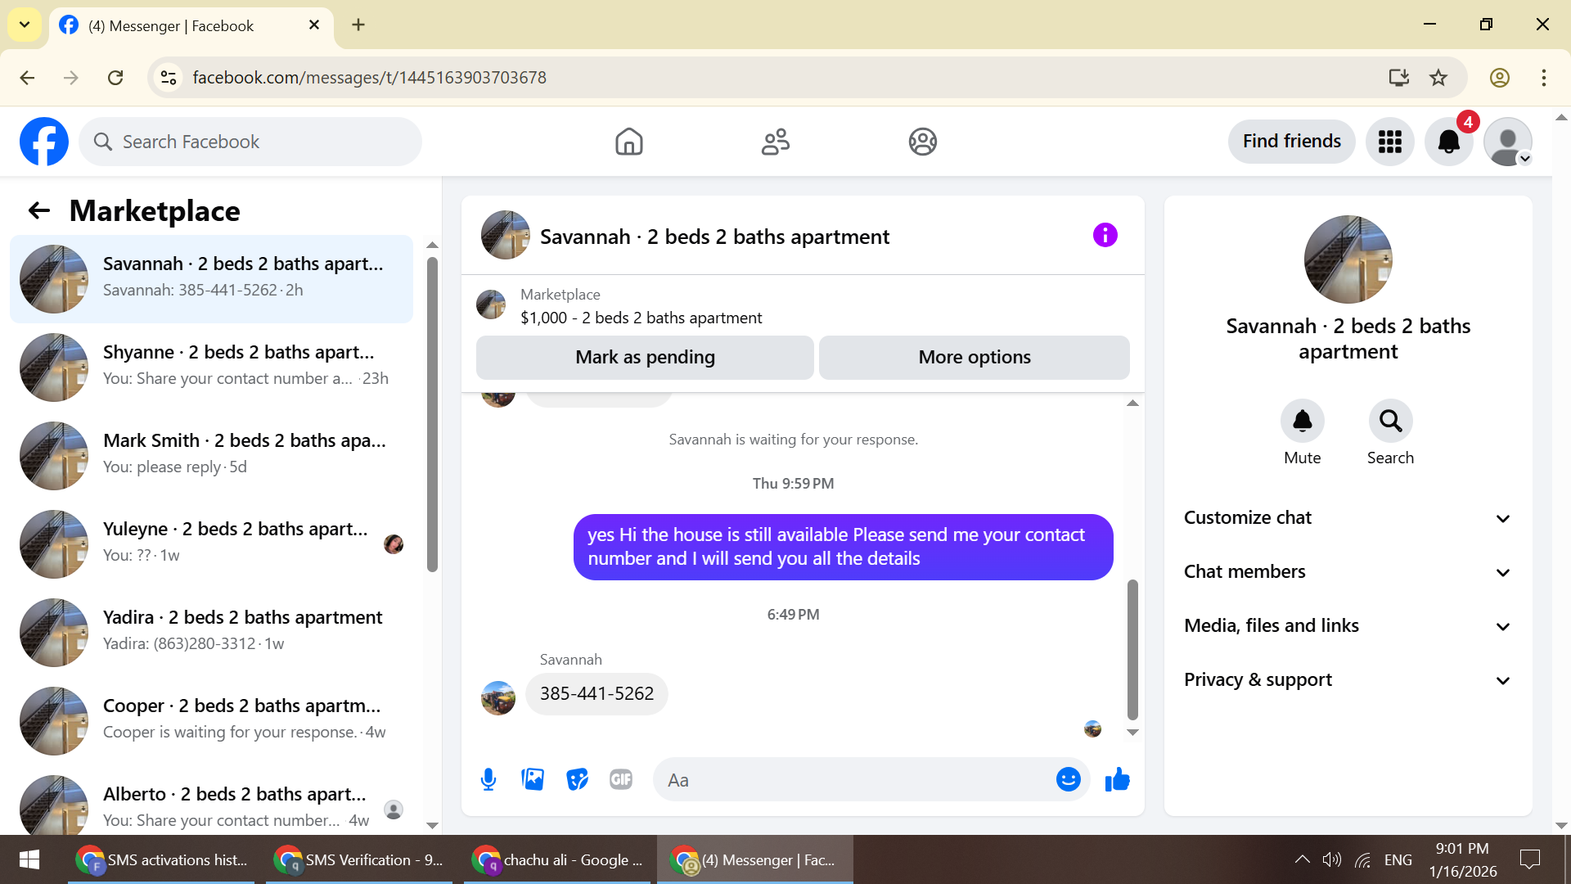Open Facebook notifications bell
Viewport: 1571px width, 884px height.
(x=1448, y=142)
